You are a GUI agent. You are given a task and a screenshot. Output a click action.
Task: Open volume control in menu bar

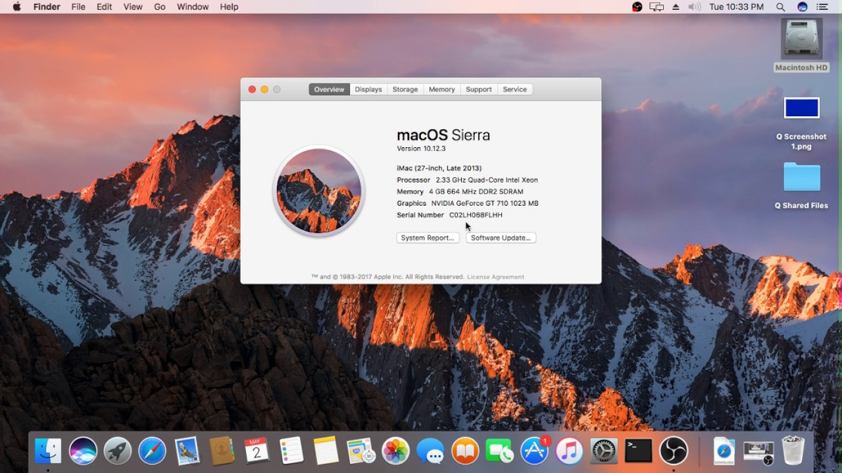point(695,7)
